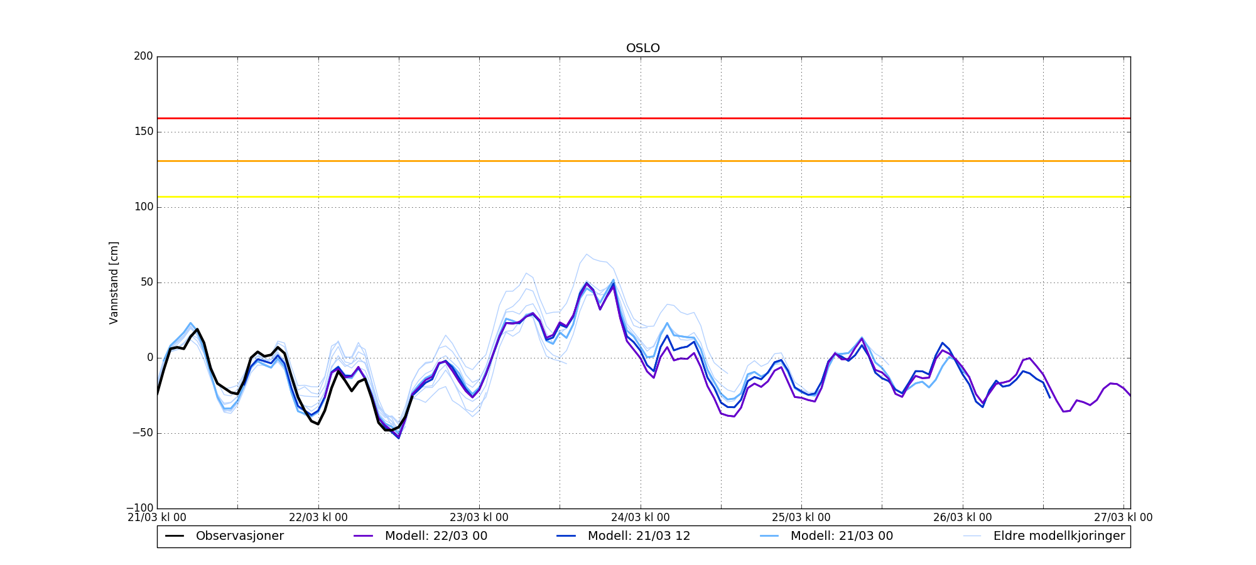Click the 200 y-axis tick label
The height and width of the screenshot is (565, 1256).
click(143, 56)
